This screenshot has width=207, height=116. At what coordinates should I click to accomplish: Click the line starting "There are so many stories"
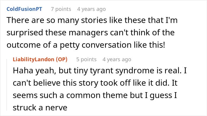click(92, 20)
